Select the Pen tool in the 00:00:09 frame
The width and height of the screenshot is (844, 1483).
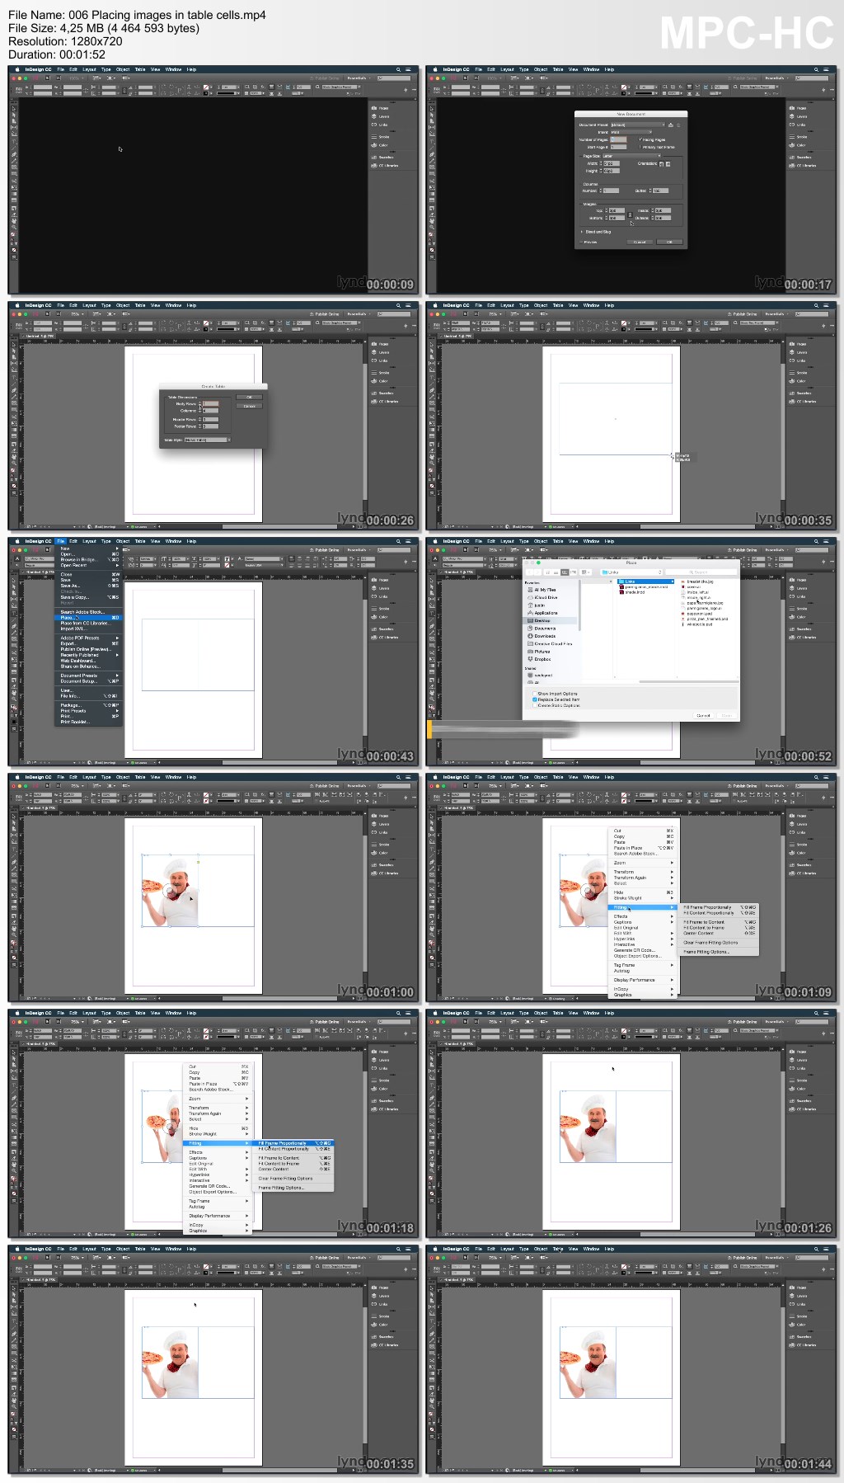14,154
